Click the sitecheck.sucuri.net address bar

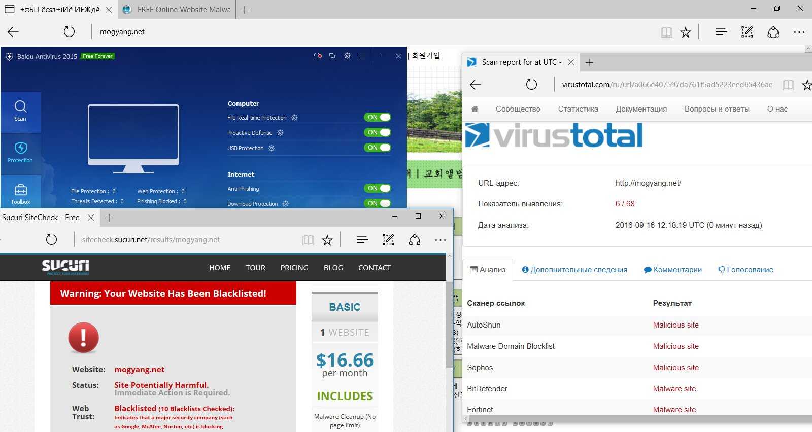187,240
